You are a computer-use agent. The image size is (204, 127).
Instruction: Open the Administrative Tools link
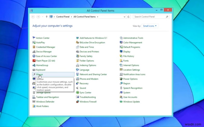click(x=133, y=38)
